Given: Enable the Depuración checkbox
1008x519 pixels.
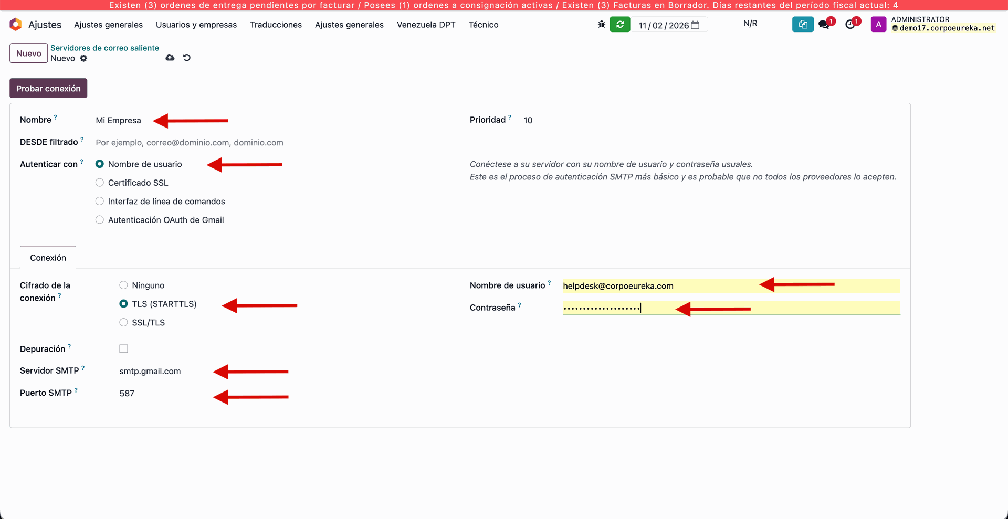Looking at the screenshot, I should (123, 349).
